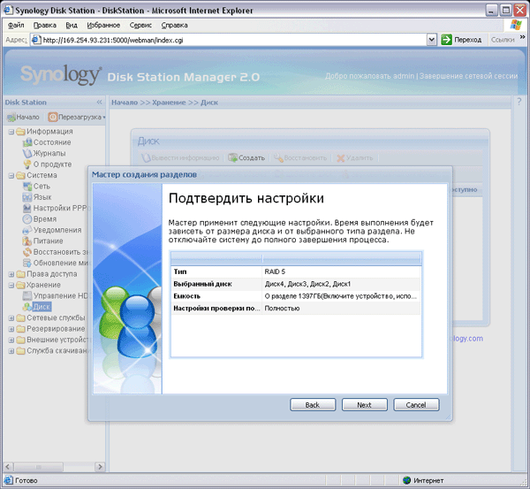Collapse the Система tree folder
Viewport: 530px width, 489px height.
[x=11, y=175]
